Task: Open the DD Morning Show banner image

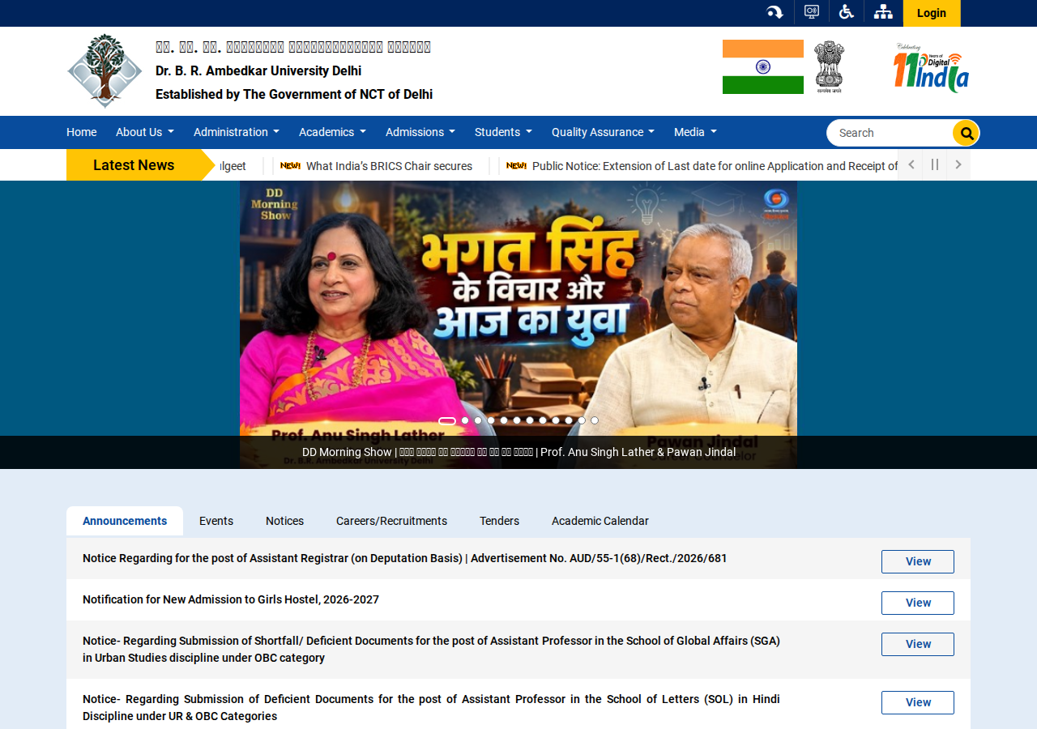Action: pos(518,324)
